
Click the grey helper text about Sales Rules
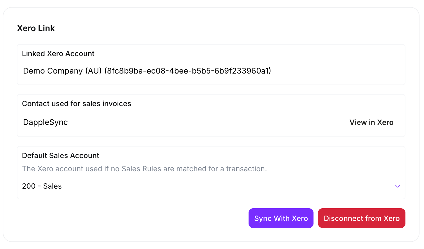(x=144, y=169)
